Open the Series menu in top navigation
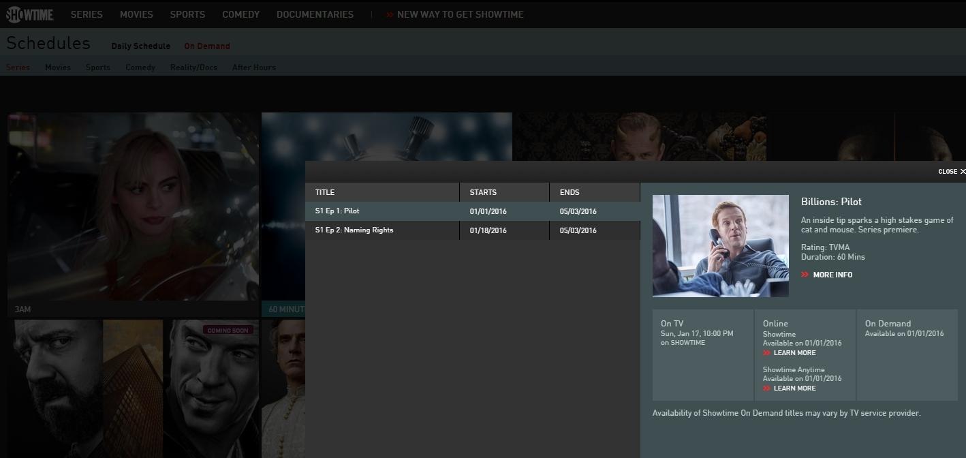Viewport: 966px width, 458px height. tap(87, 14)
